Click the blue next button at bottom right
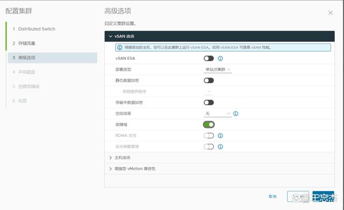 (324, 197)
